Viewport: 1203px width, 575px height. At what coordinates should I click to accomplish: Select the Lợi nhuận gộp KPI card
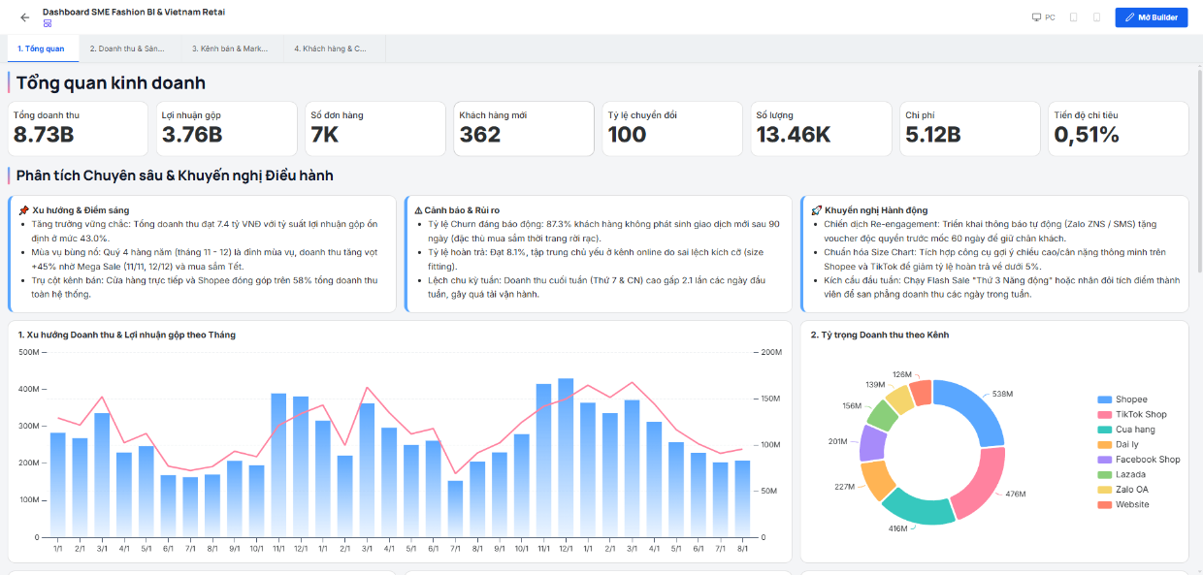pyautogui.click(x=227, y=129)
